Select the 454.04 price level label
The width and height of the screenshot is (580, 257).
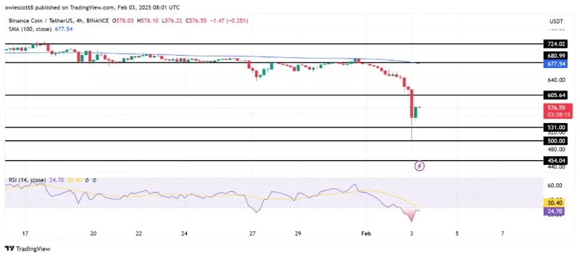pyautogui.click(x=556, y=161)
